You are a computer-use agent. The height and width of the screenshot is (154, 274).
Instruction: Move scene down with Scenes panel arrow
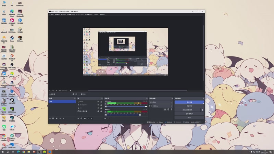tap(63, 118)
